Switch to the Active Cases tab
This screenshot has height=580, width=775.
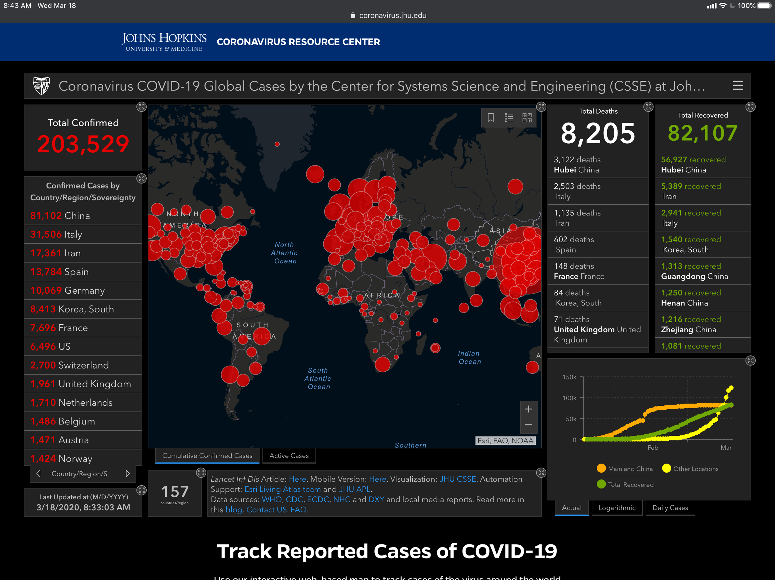pos(289,456)
